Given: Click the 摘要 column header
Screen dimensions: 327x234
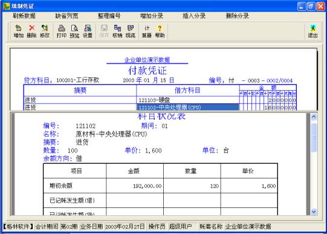Looking at the screenshot, I should click(80, 90).
